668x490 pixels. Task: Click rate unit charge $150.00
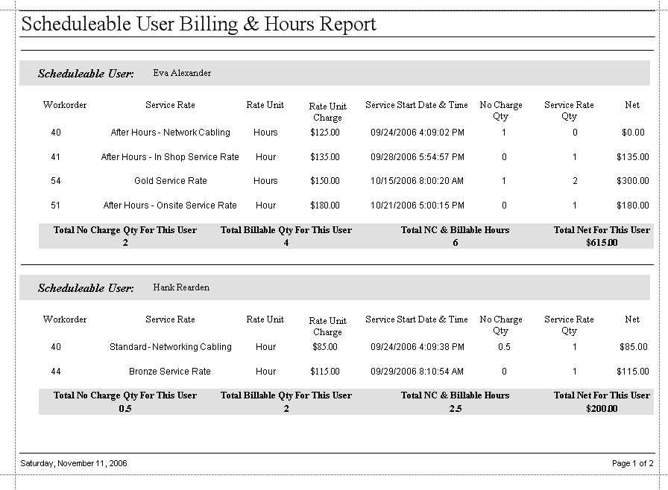[x=325, y=181]
